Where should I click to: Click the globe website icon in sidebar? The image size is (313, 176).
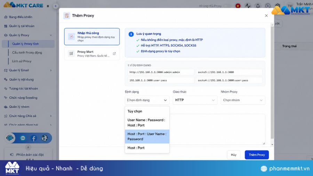point(45,138)
